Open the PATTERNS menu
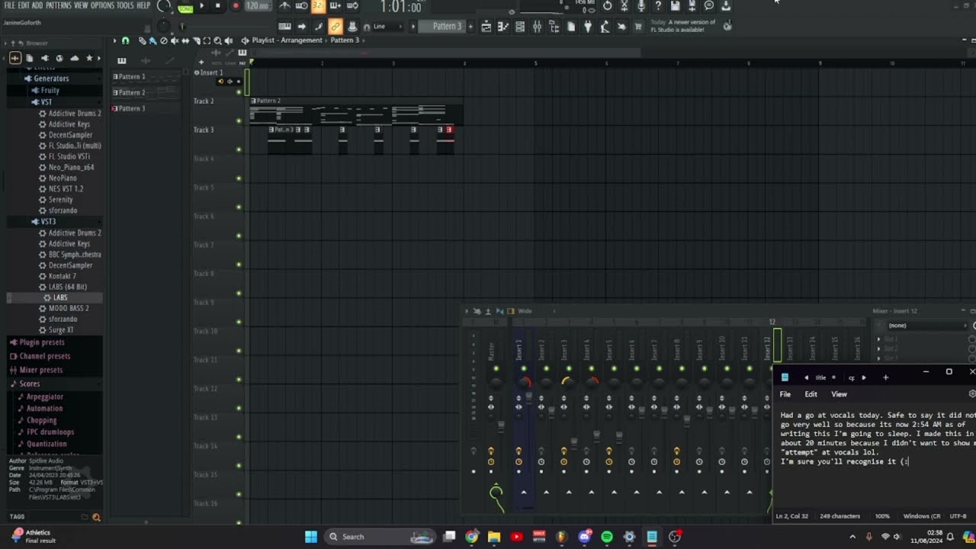 pyautogui.click(x=59, y=5)
